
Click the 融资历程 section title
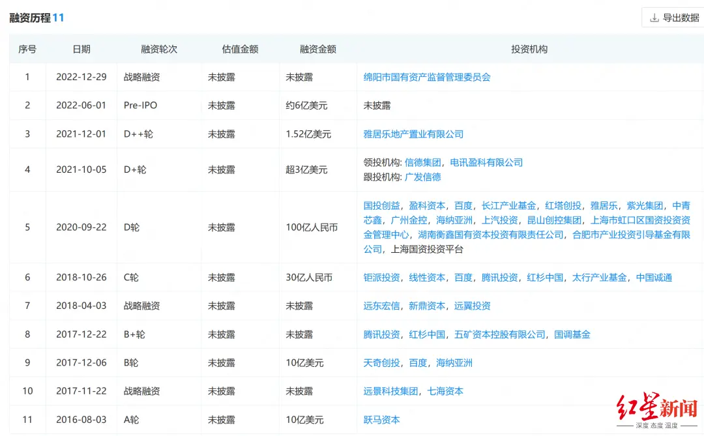pyautogui.click(x=30, y=18)
